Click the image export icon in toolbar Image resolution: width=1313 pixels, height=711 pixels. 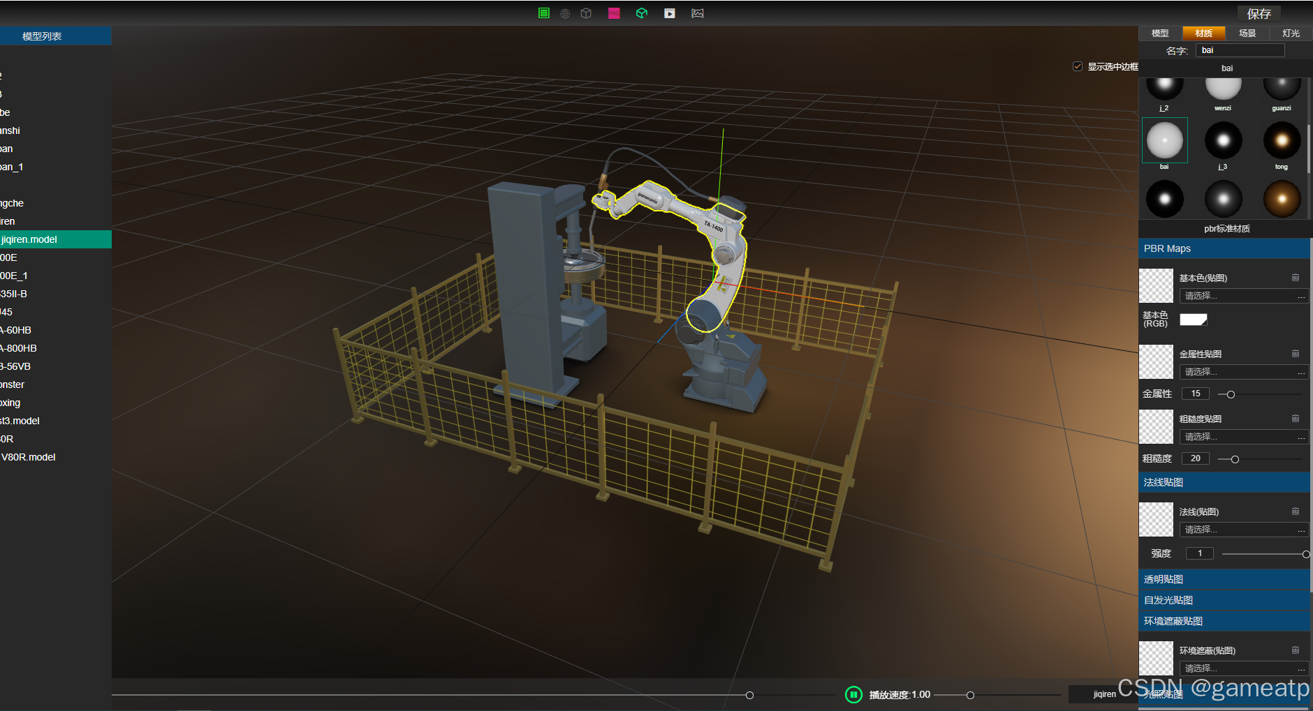coord(698,13)
